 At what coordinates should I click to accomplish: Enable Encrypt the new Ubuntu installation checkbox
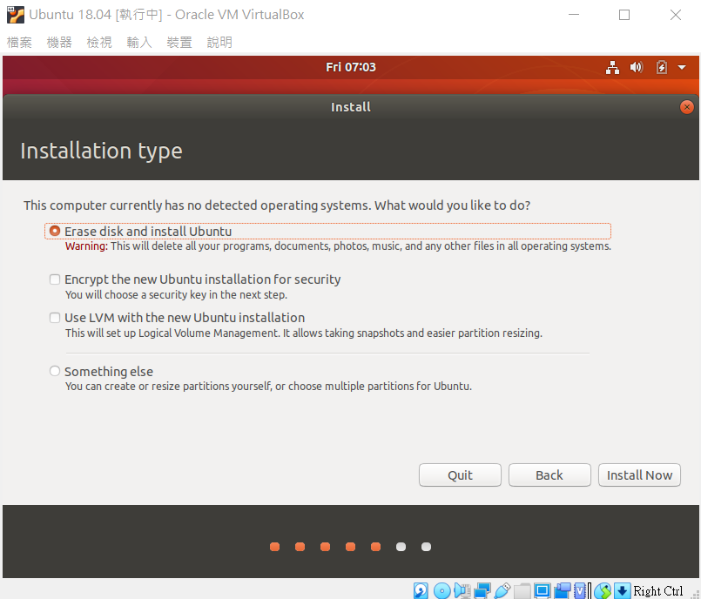click(x=55, y=279)
